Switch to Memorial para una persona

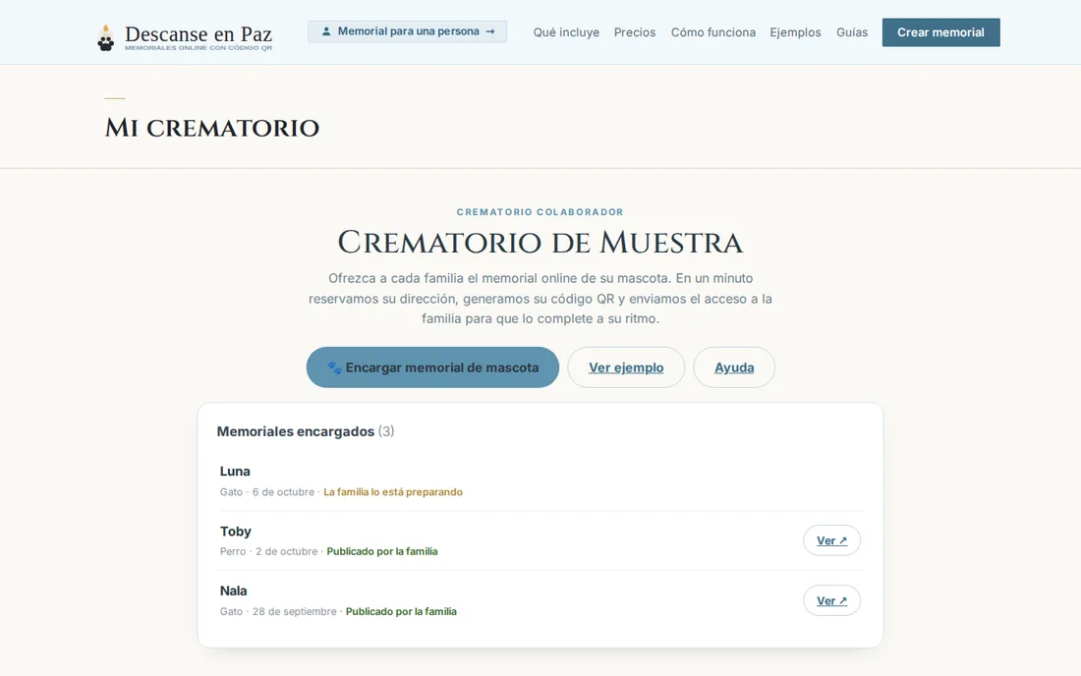click(408, 31)
